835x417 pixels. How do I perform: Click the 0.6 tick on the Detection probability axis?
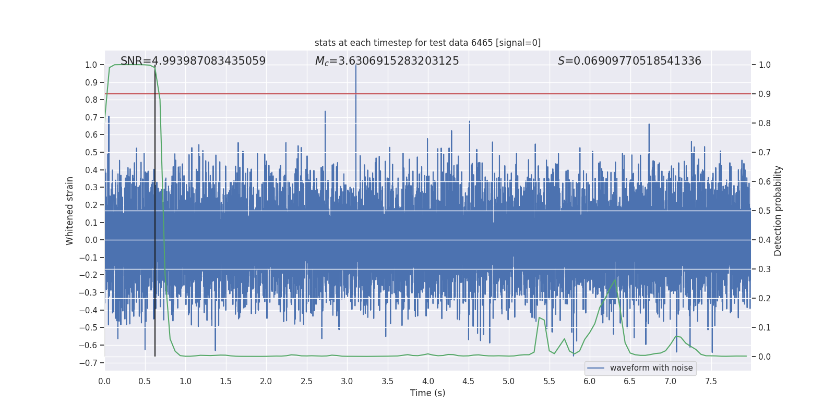pos(765,182)
